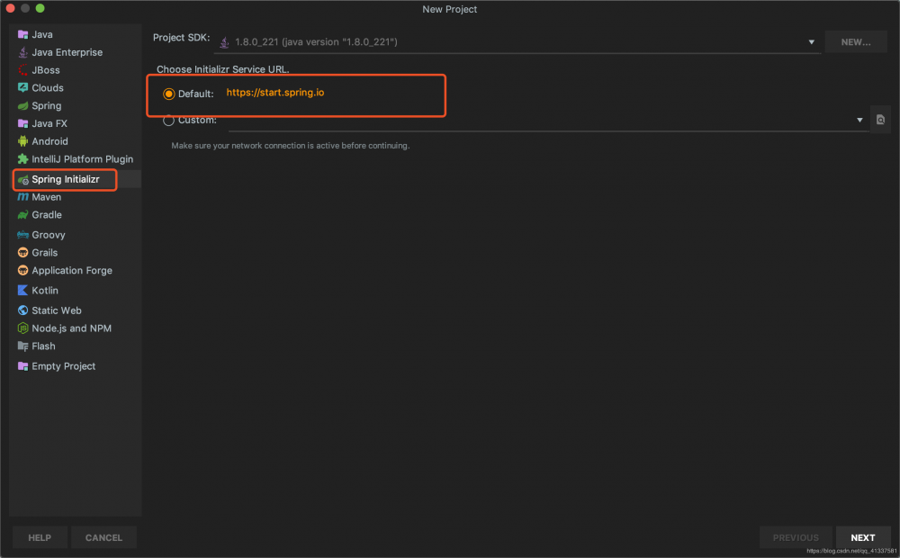The height and width of the screenshot is (558, 900).
Task: Click the Groovy icon
Action: click(23, 235)
